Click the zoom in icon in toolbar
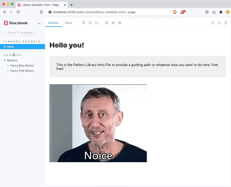This screenshot has height=187, width=231. coord(83,23)
